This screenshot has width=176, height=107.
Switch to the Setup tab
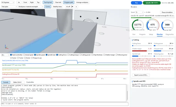pyautogui.click(x=151, y=34)
